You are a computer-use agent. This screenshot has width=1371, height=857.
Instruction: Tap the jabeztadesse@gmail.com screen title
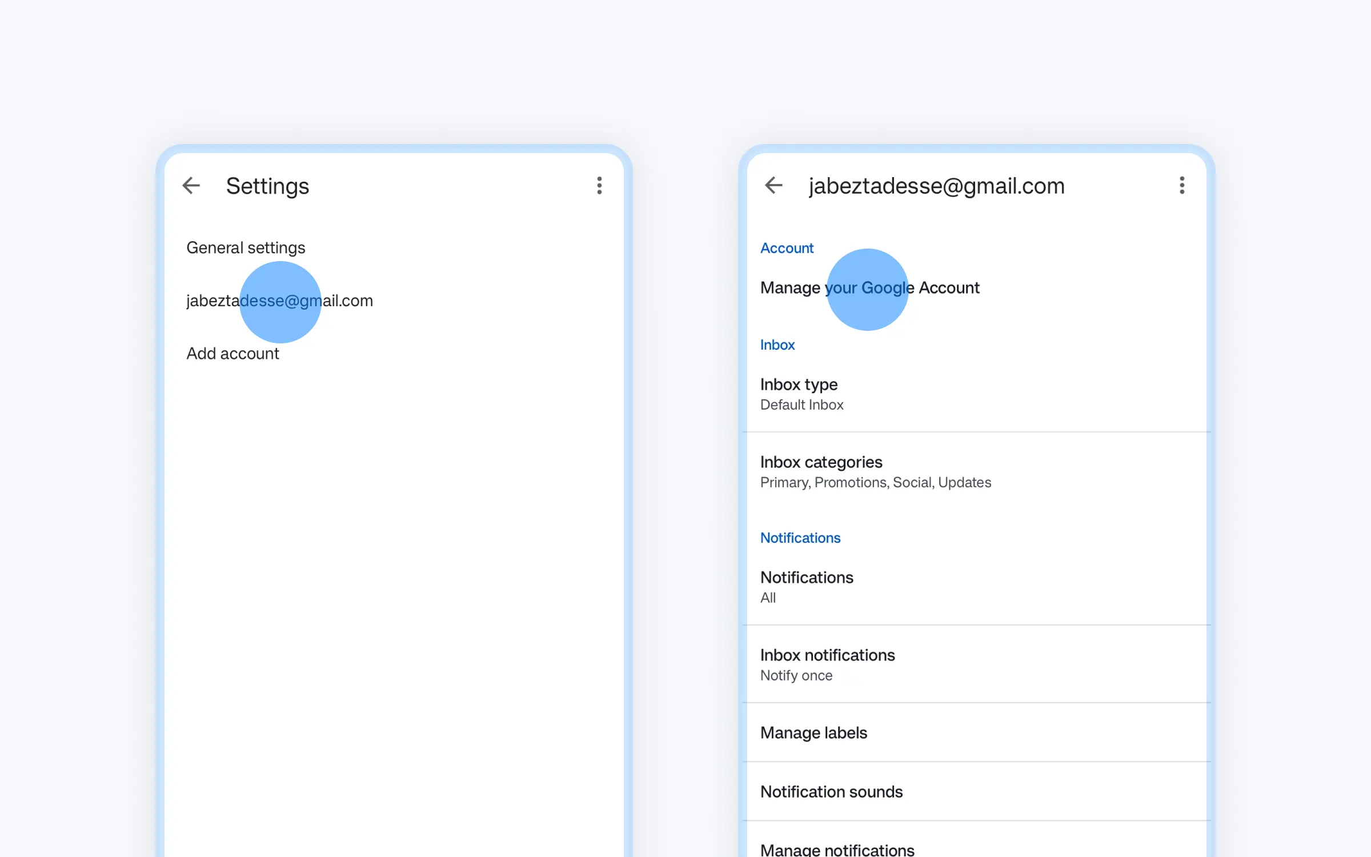pyautogui.click(x=937, y=186)
